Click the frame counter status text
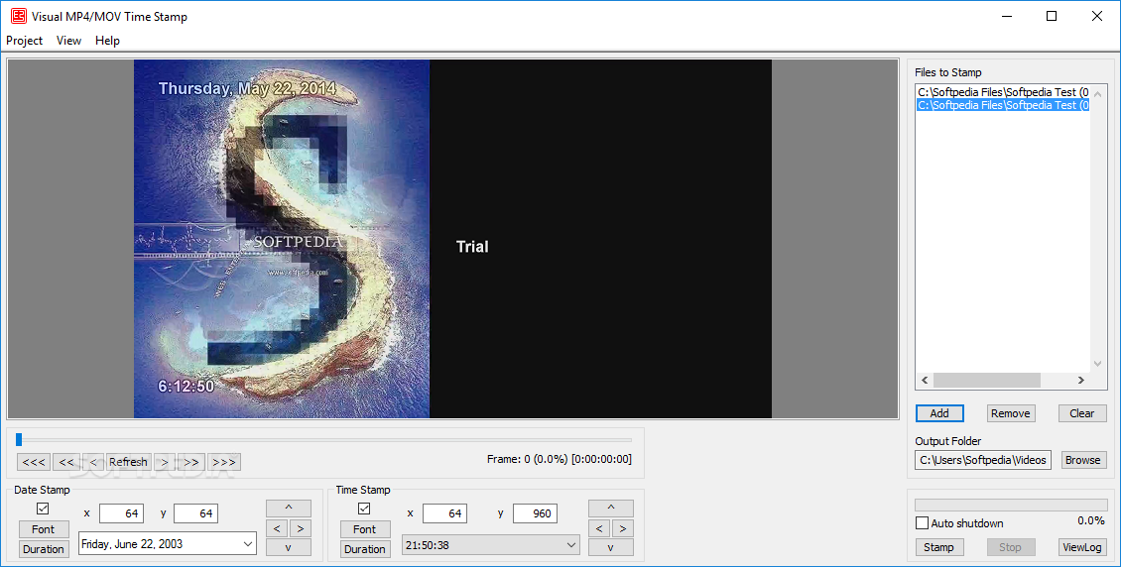Viewport: 1121px width, 567px height. point(560,459)
